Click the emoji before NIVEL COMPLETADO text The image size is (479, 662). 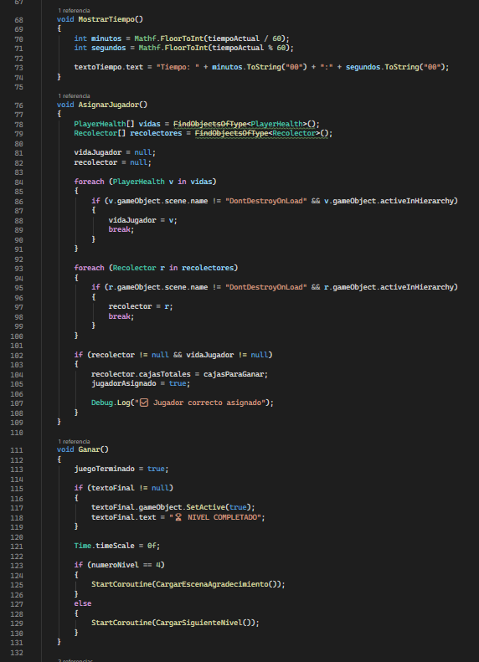(178, 517)
